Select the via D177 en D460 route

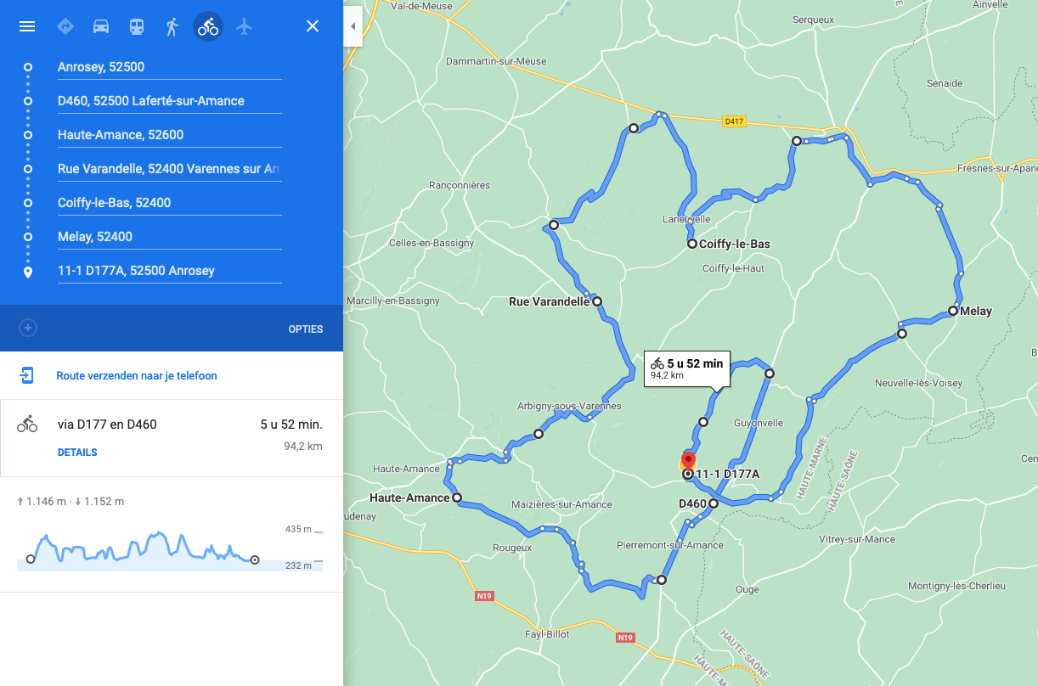(x=171, y=438)
